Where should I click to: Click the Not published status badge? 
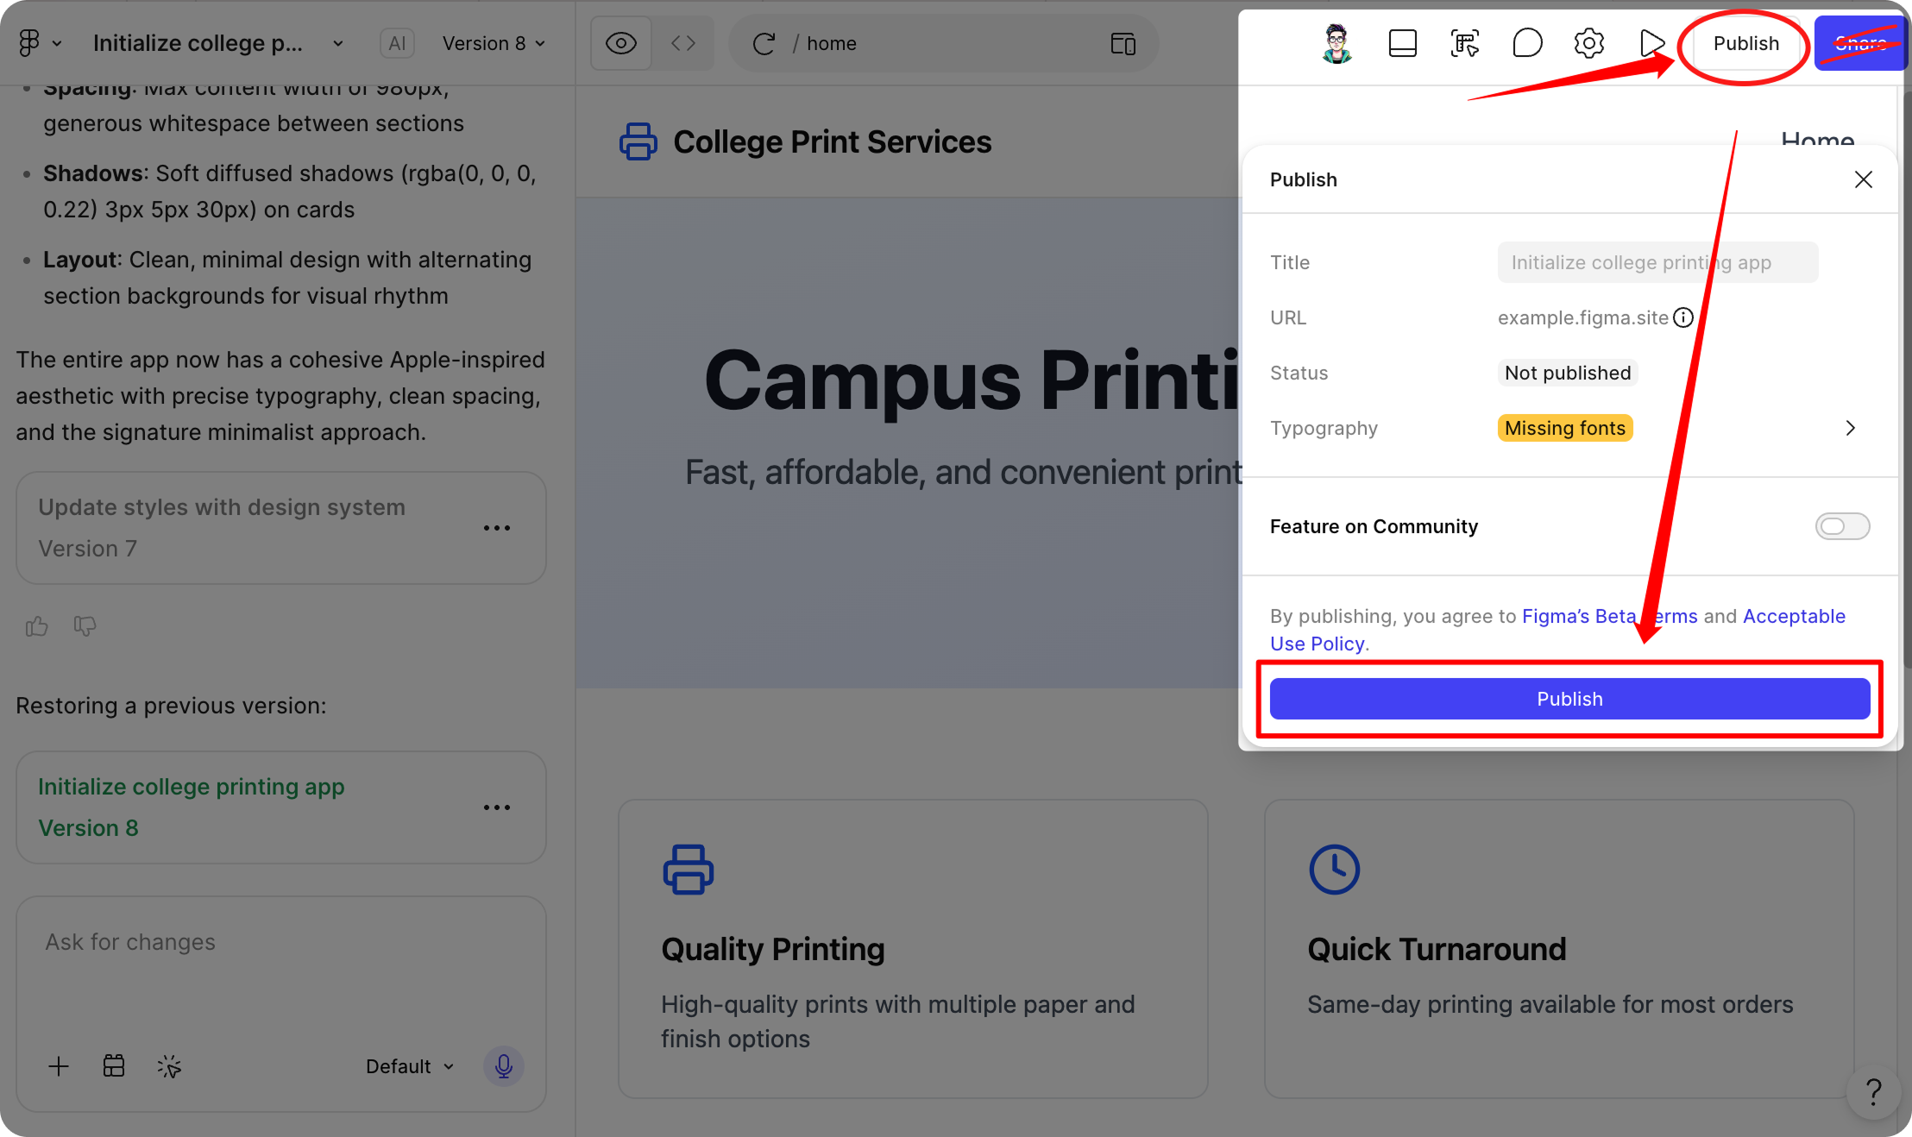pos(1568,373)
